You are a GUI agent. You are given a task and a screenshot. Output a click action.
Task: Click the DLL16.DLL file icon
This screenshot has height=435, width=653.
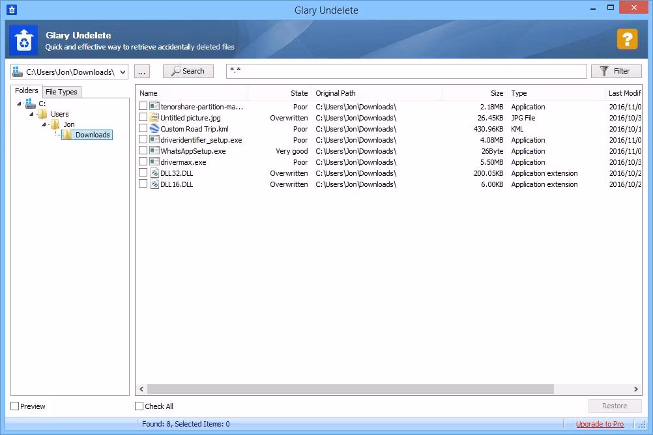[154, 184]
